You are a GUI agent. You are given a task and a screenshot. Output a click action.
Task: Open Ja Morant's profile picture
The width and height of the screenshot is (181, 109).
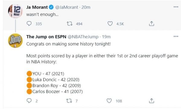point(15,11)
